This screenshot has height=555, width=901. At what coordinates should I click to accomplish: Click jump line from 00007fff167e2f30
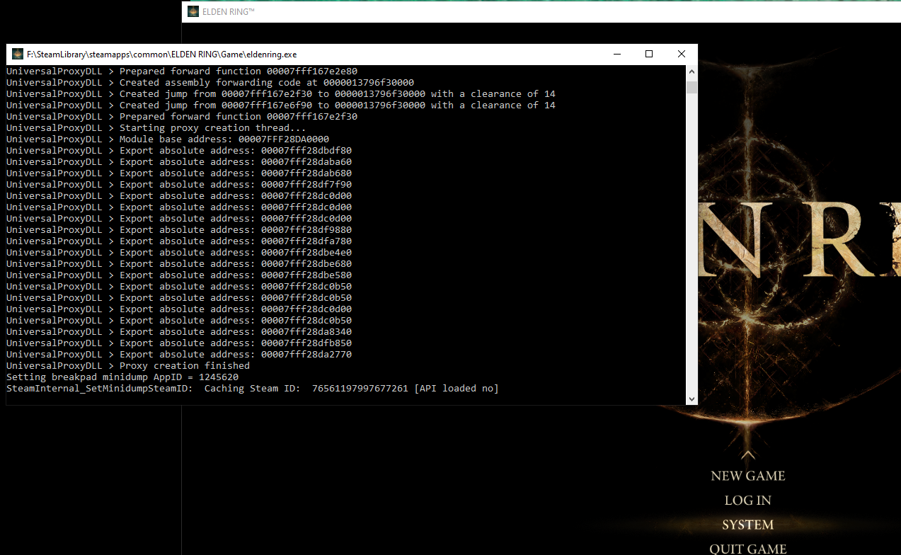coord(281,94)
